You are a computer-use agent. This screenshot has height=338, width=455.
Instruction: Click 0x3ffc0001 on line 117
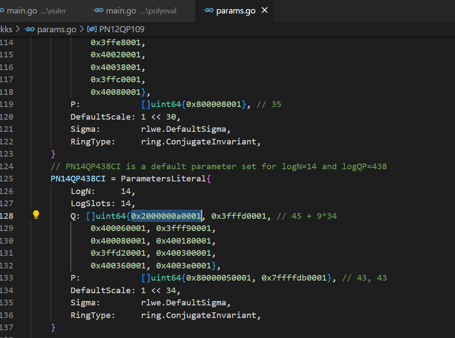coord(116,80)
